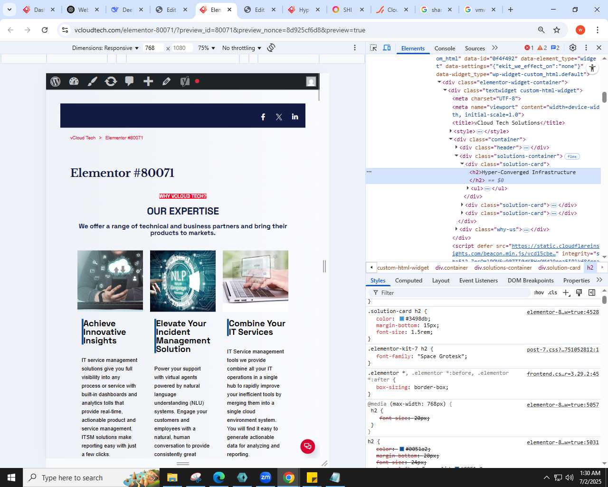
Task: Click the inspect element picker icon
Action: (373, 48)
